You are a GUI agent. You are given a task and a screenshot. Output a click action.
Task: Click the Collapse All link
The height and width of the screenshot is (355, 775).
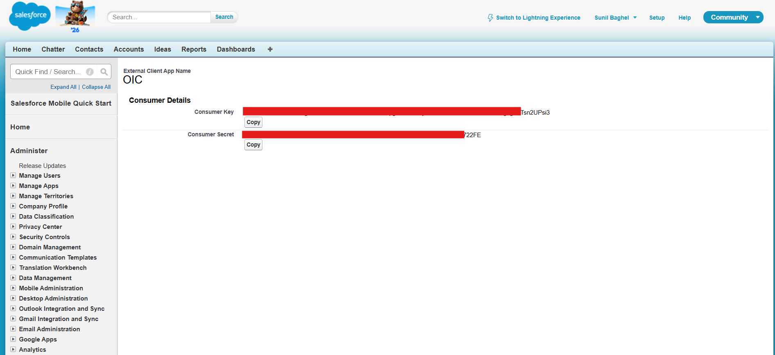96,87
